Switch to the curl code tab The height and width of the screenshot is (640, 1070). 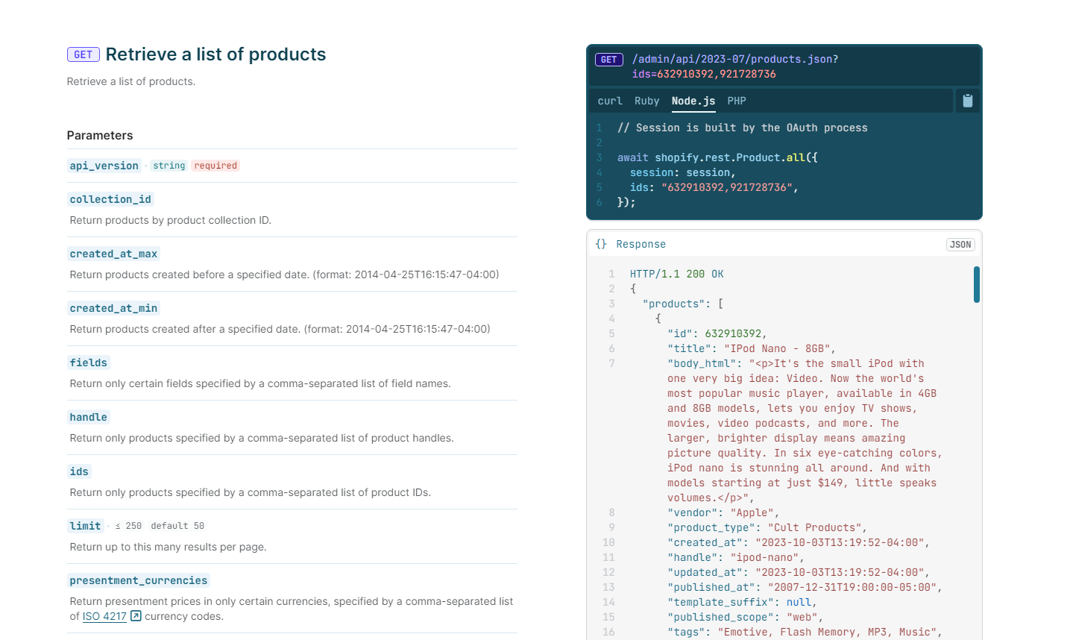pos(609,101)
